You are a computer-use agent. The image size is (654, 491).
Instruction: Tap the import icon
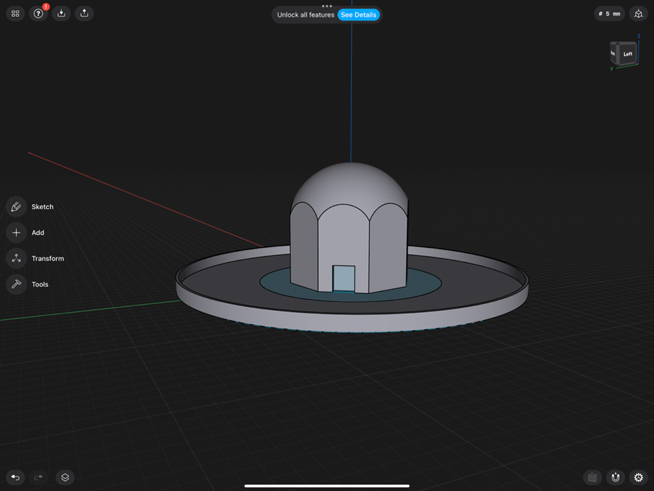[61, 14]
